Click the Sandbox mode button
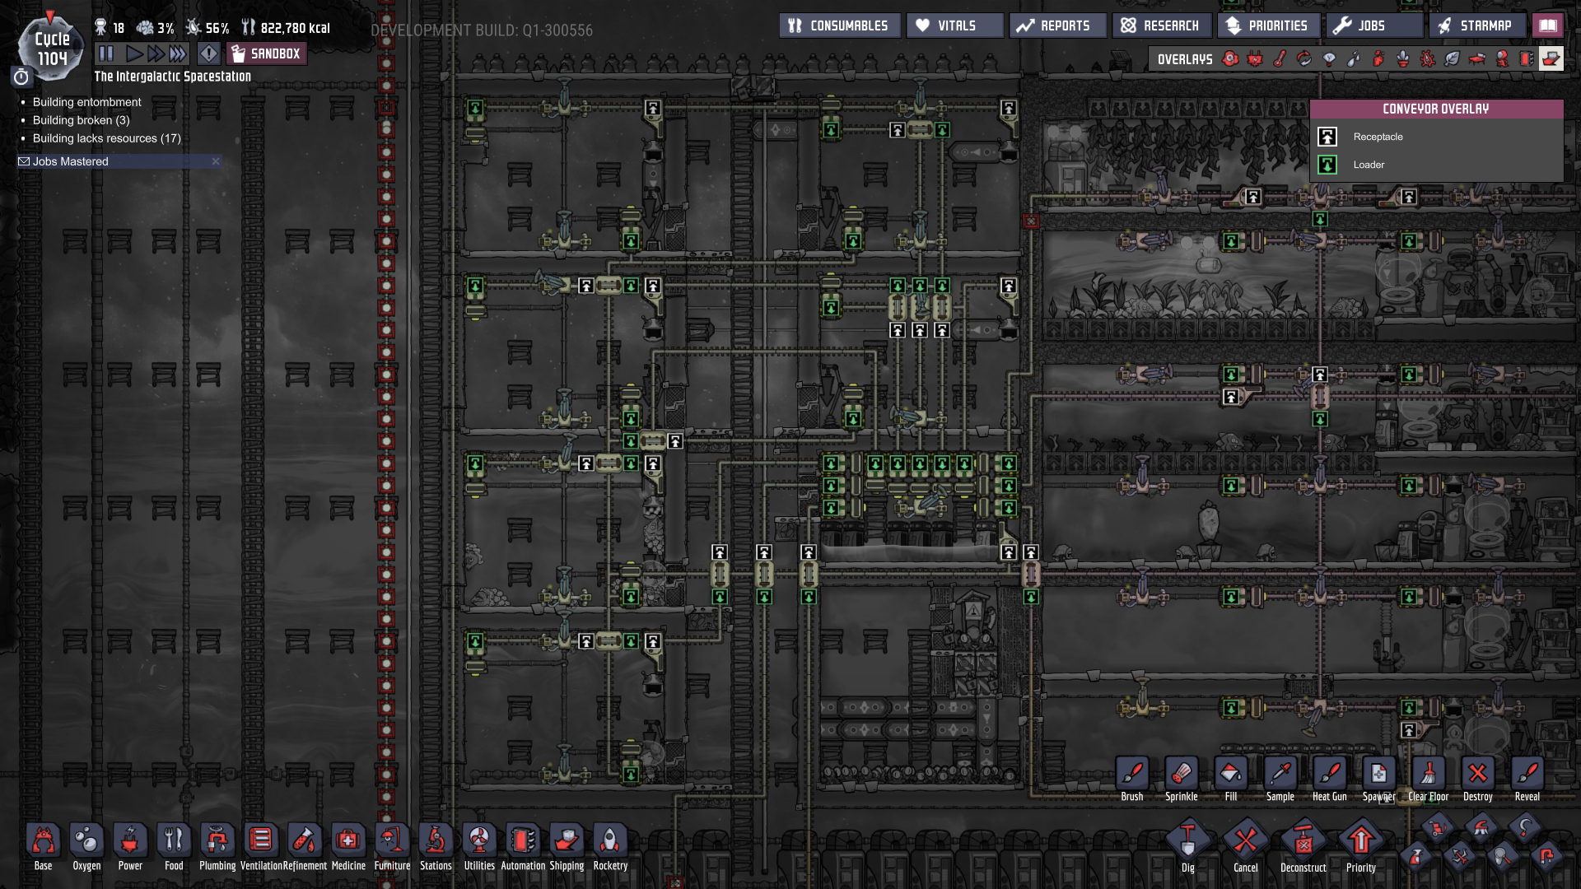The image size is (1581, 889). point(266,54)
